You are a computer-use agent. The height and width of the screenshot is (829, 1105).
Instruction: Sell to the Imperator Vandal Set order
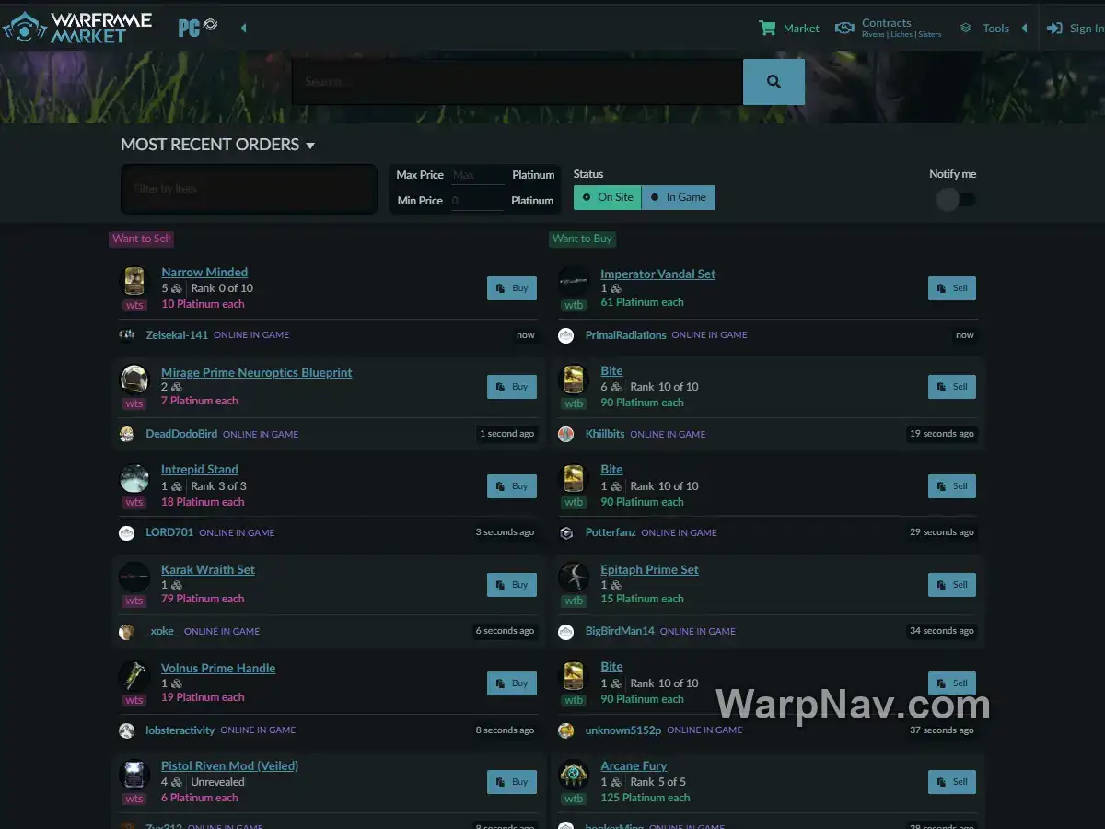952,288
